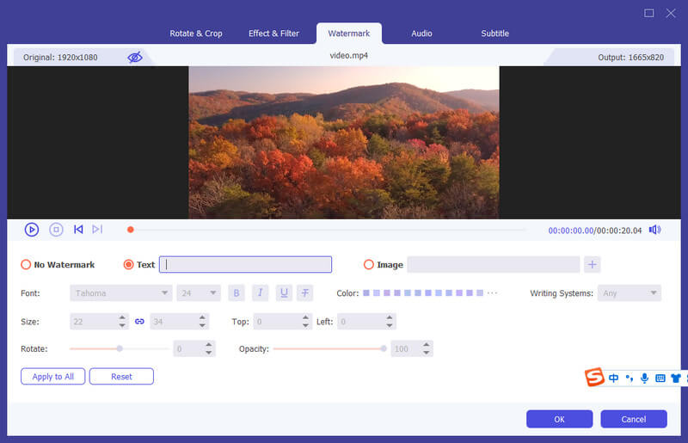Increase Top position value
The width and height of the screenshot is (688, 443).
click(305, 317)
